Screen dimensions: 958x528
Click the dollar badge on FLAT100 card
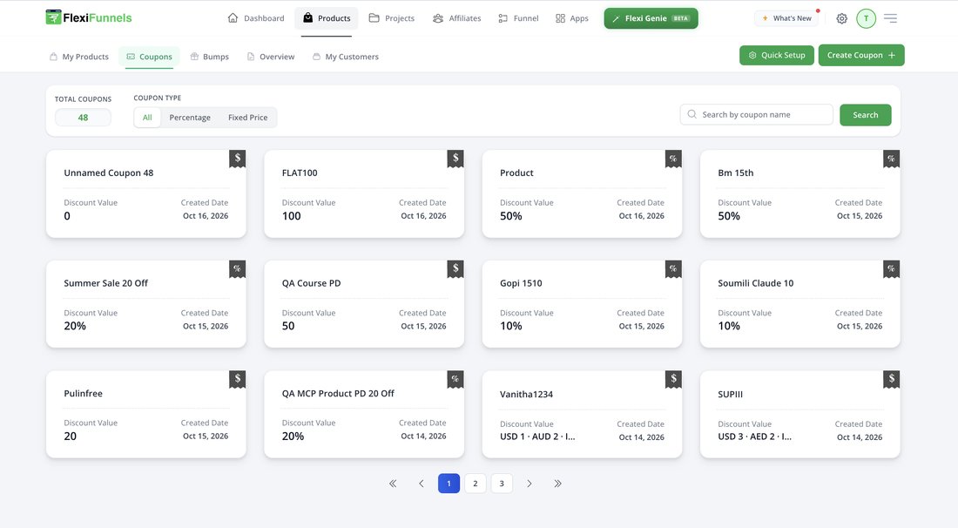coord(455,159)
